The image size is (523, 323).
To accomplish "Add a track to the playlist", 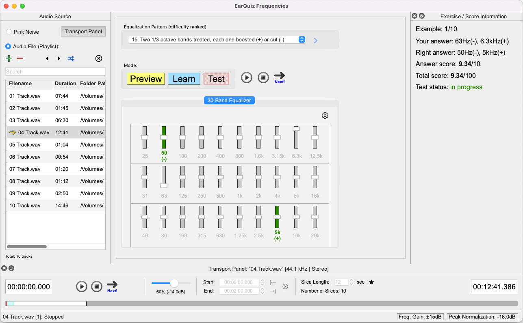I will coord(9,58).
